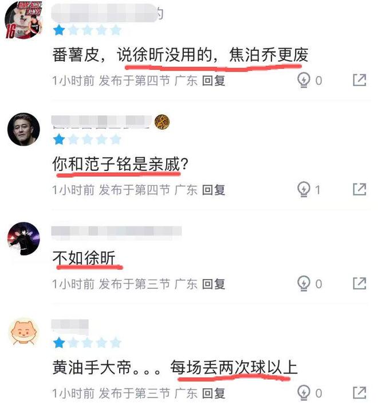Reply to the 范子铭 relatives comment
The width and height of the screenshot is (378, 410).
tap(214, 190)
